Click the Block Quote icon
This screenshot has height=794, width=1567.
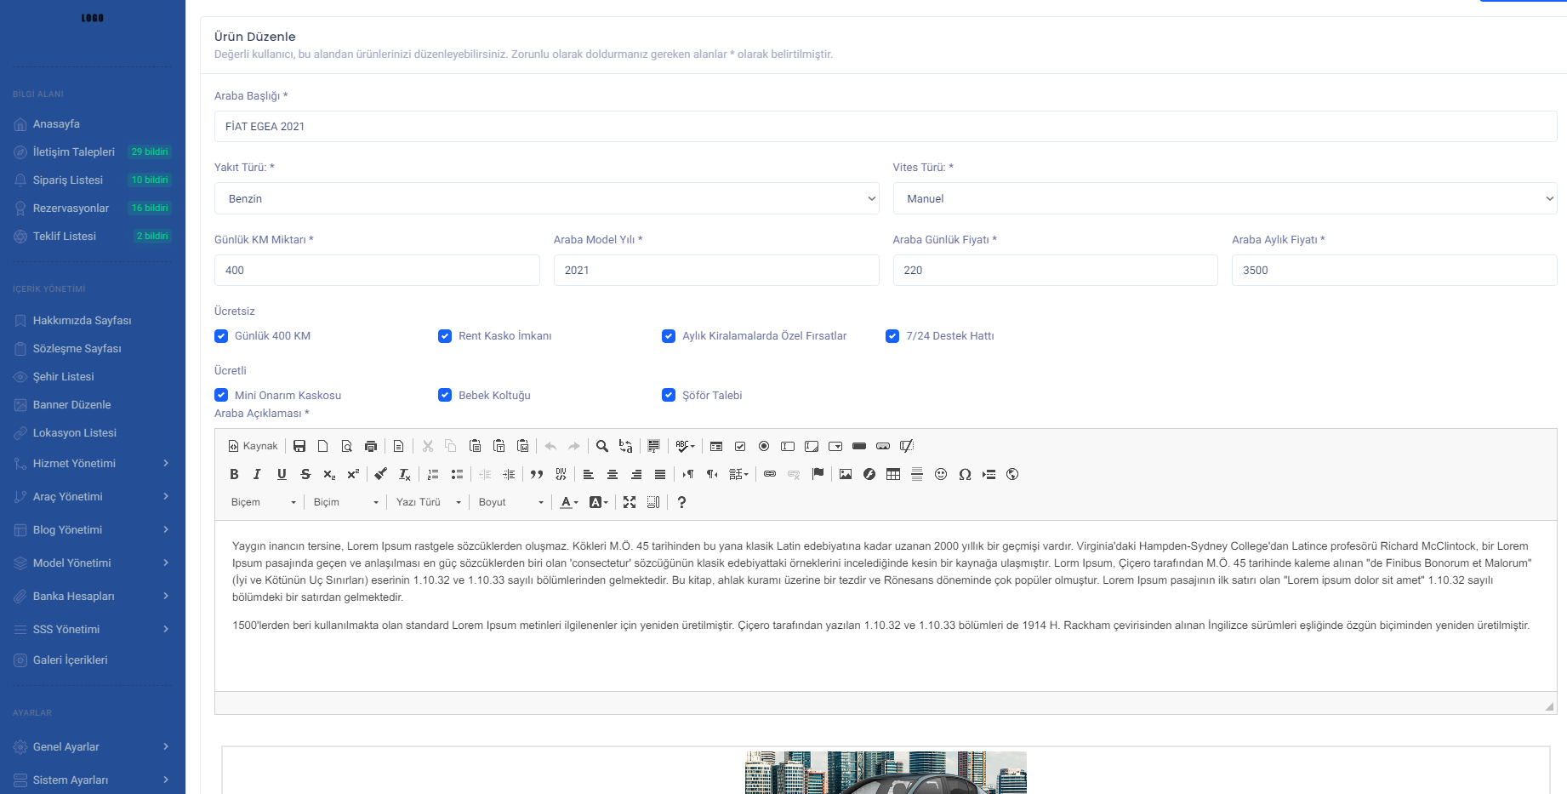click(x=537, y=474)
